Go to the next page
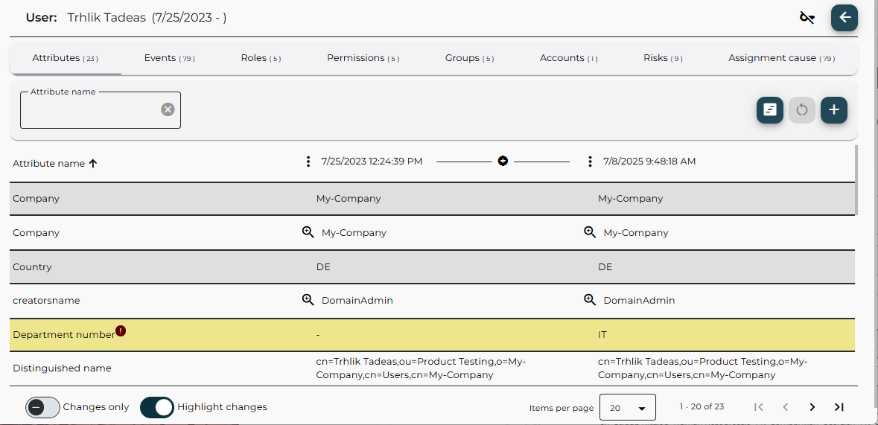Image resolution: width=878 pixels, height=425 pixels. [x=812, y=407]
